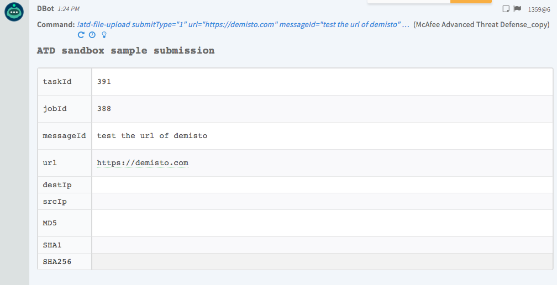Click the orange button at top

coord(471,2)
